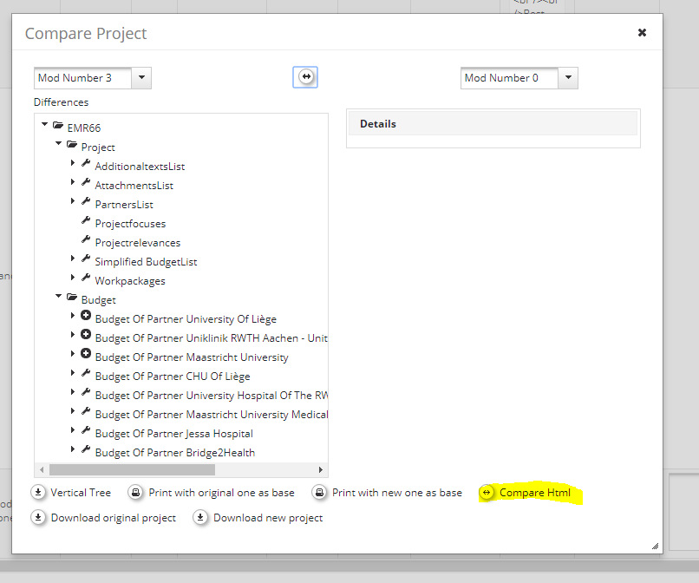Image resolution: width=699 pixels, height=583 pixels.
Task: Click the swap versions arrow icon
Action: [305, 77]
